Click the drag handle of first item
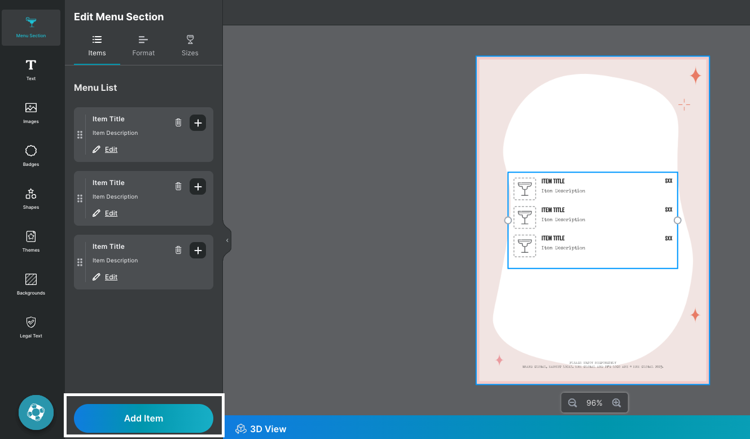 pyautogui.click(x=80, y=135)
